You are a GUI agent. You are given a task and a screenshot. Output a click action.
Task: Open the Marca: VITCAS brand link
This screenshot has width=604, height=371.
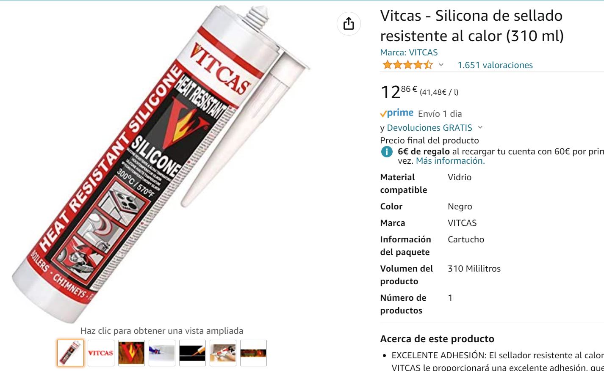(409, 52)
